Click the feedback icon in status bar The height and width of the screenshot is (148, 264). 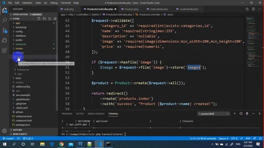coord(255,139)
